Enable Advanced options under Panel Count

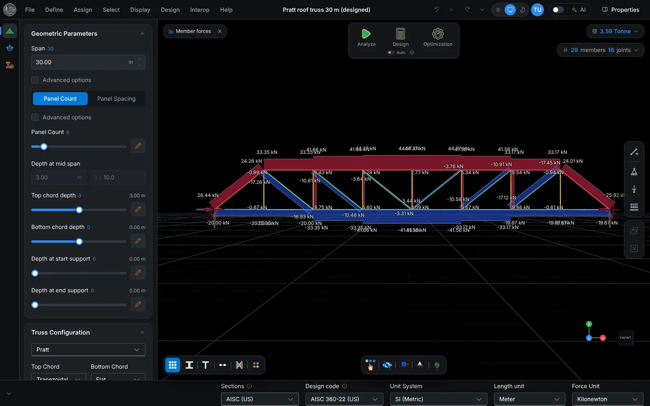[35, 117]
